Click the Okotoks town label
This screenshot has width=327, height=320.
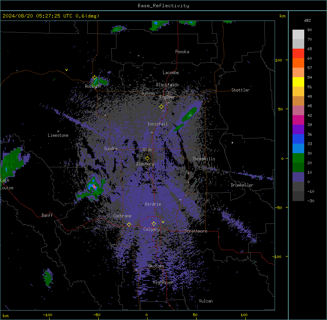pos(156,266)
